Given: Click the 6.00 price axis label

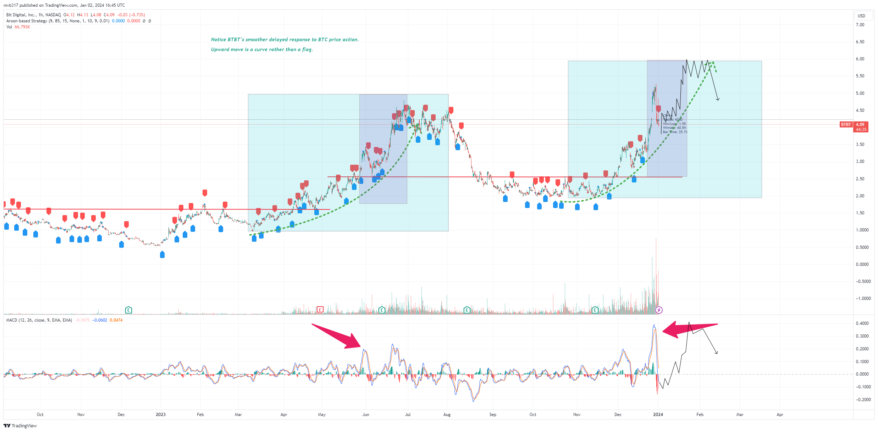Looking at the screenshot, I should [860, 59].
